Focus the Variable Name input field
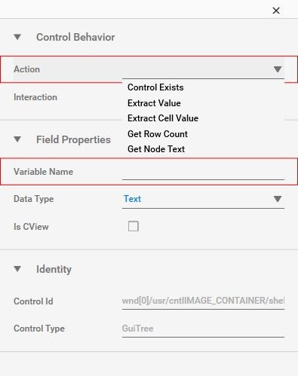The height and width of the screenshot is (376, 298). point(203,172)
